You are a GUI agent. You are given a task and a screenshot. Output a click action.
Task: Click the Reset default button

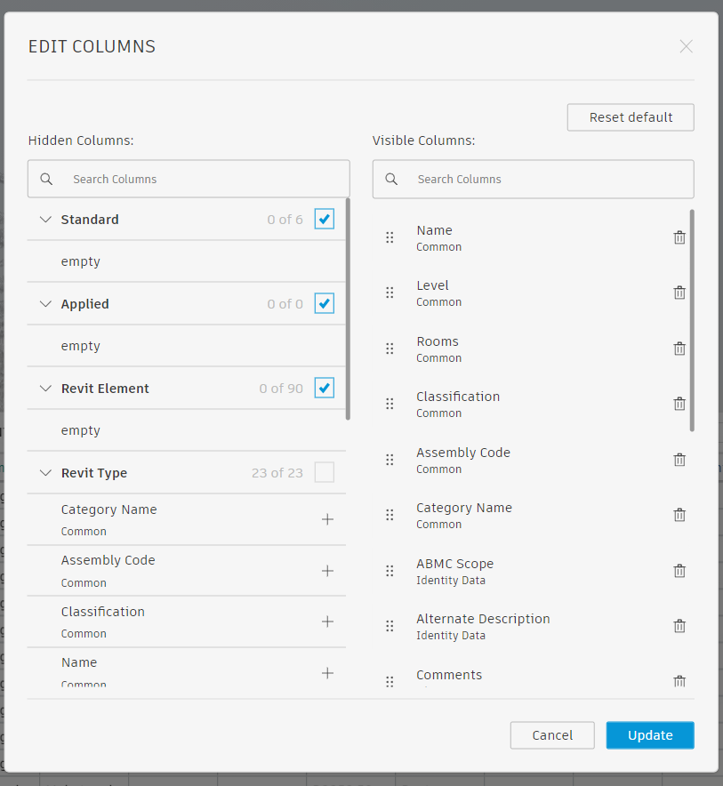pos(630,116)
